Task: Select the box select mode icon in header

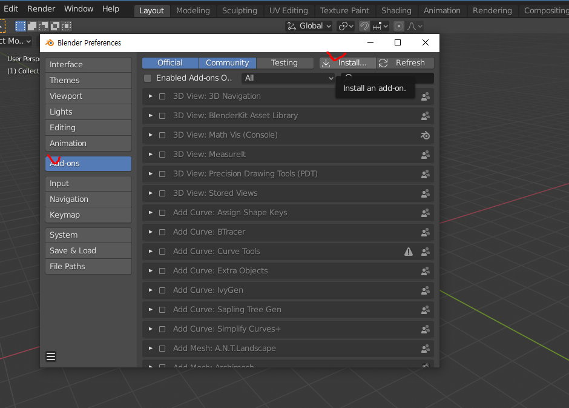Action: pyautogui.click(x=21, y=26)
